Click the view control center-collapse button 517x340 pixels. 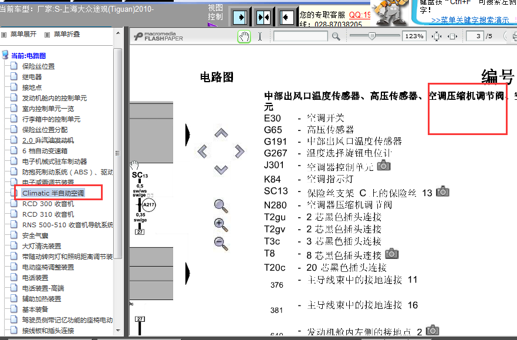tap(263, 17)
